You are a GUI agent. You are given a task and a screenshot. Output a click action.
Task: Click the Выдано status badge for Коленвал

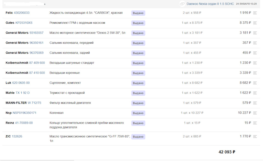(138, 113)
